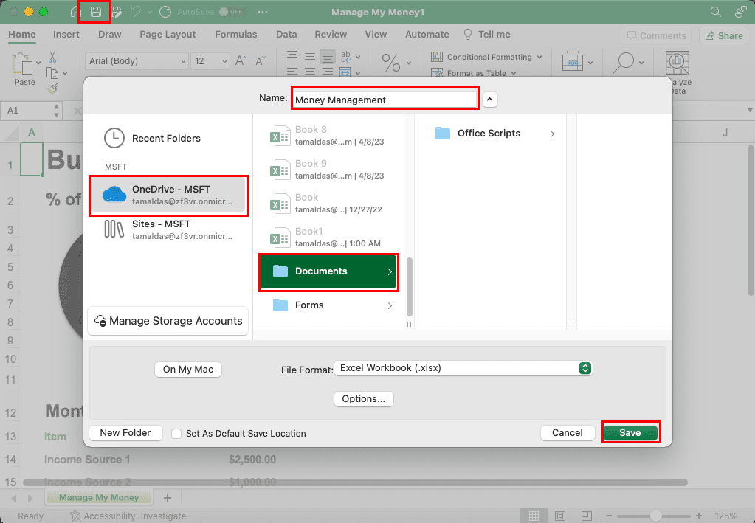755x523 pixels.
Task: Switch to the Formulas ribbon tab
Action: pyautogui.click(x=235, y=34)
